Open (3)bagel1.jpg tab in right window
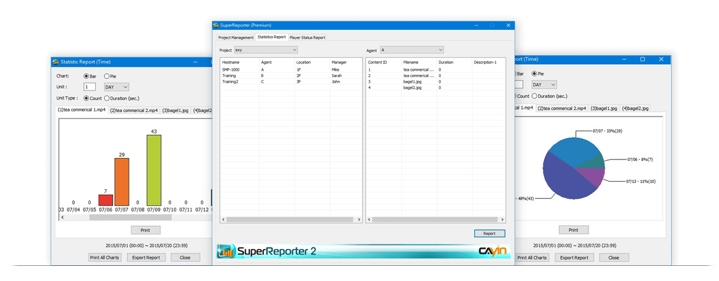This screenshot has width=719, height=281. click(604, 108)
